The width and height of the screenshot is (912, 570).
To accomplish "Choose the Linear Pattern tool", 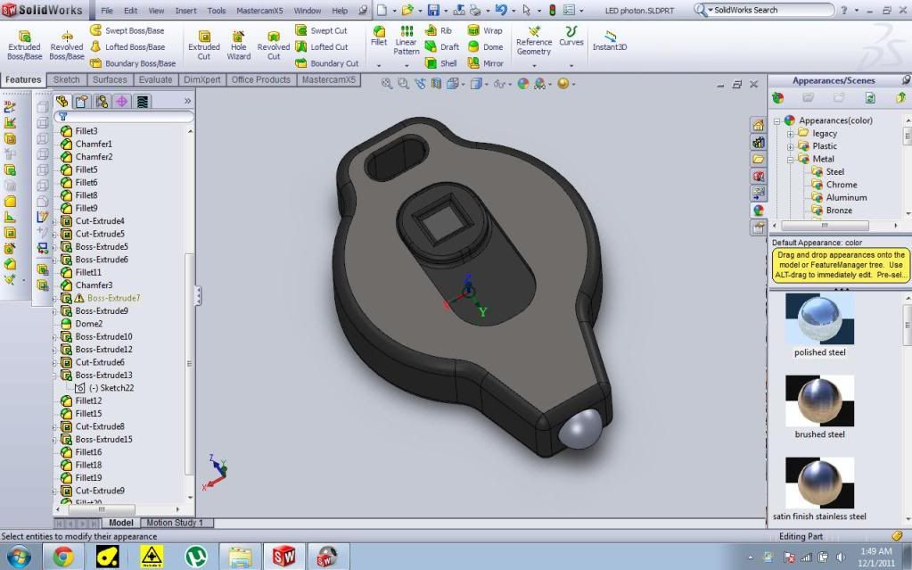I will tap(406, 40).
